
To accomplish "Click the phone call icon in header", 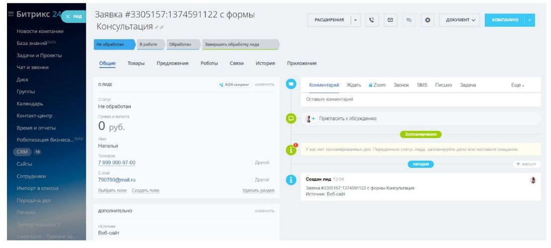I will [x=372, y=20].
